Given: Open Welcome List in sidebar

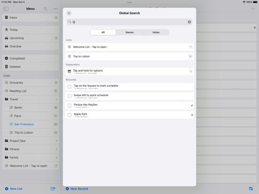Looking at the screenshot, I should [30, 166].
